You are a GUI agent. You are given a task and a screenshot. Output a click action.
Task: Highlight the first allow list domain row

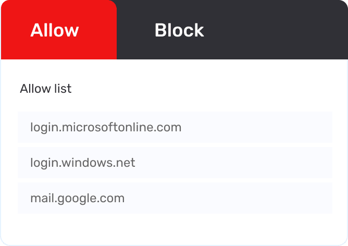click(x=175, y=127)
